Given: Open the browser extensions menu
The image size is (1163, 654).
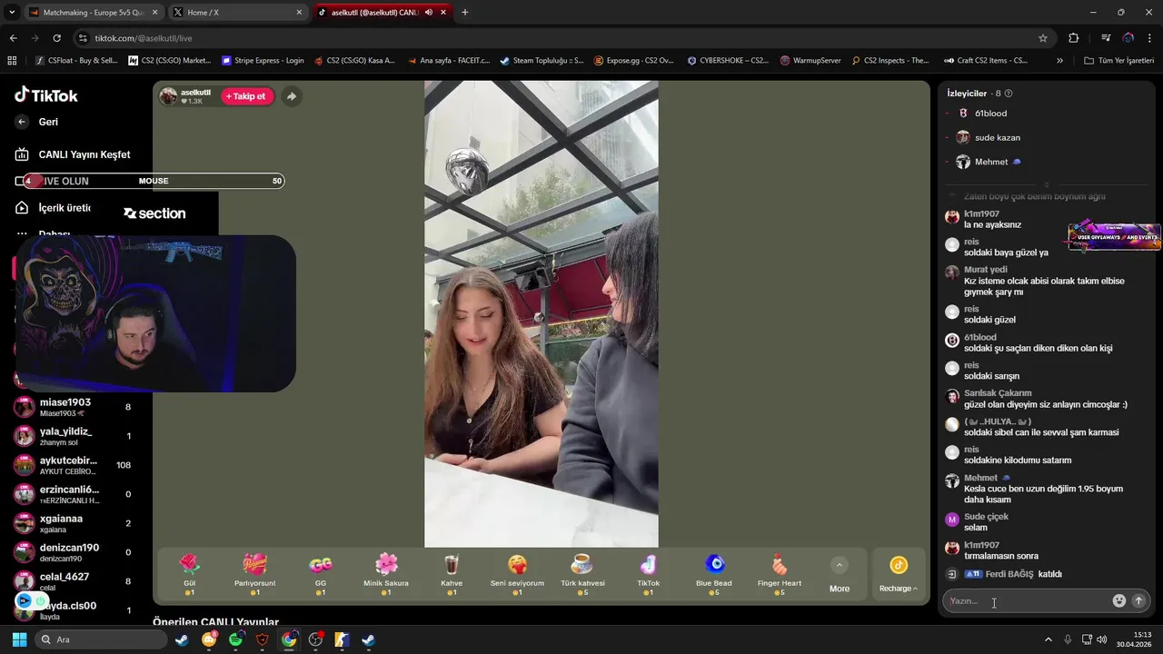Looking at the screenshot, I should click(x=1073, y=38).
